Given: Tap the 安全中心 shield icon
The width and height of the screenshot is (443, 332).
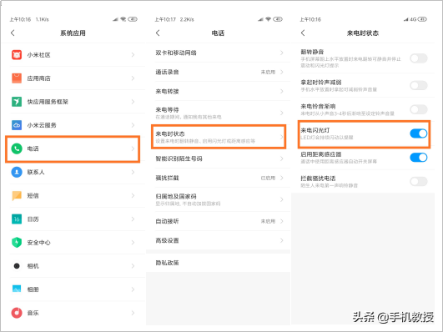Looking at the screenshot, I should [17, 243].
